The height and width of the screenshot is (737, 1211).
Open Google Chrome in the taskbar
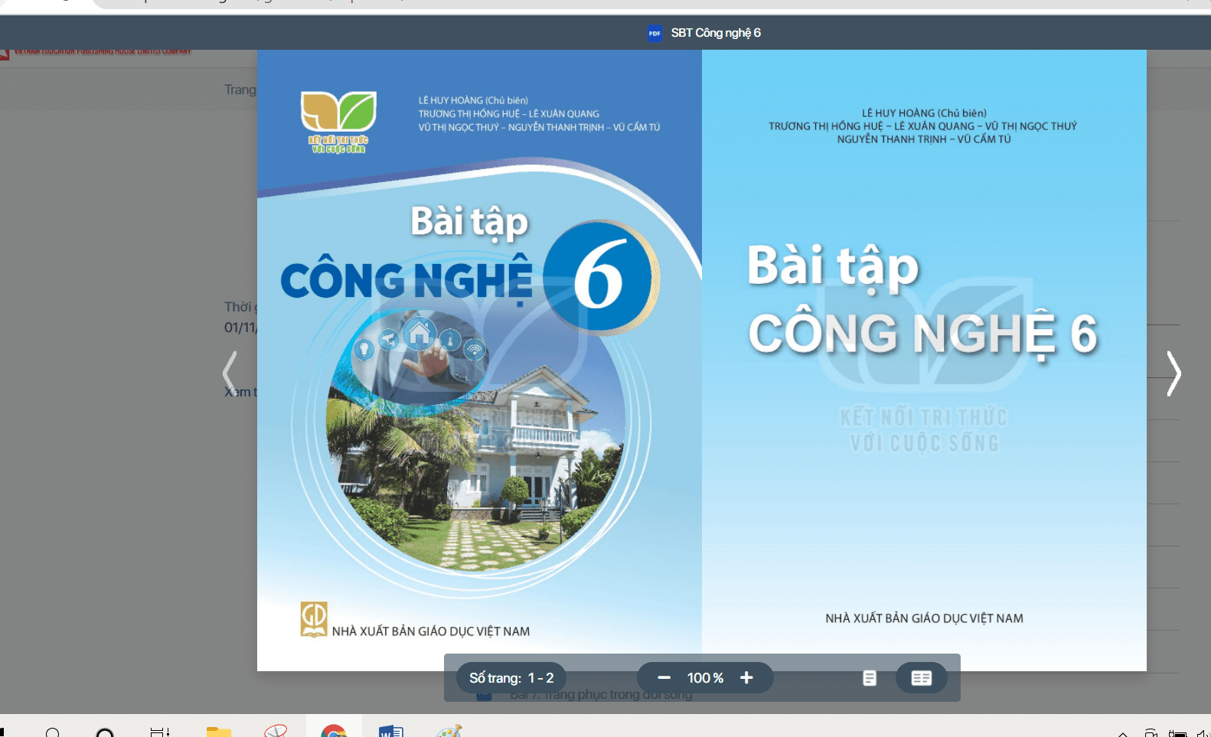click(x=334, y=731)
